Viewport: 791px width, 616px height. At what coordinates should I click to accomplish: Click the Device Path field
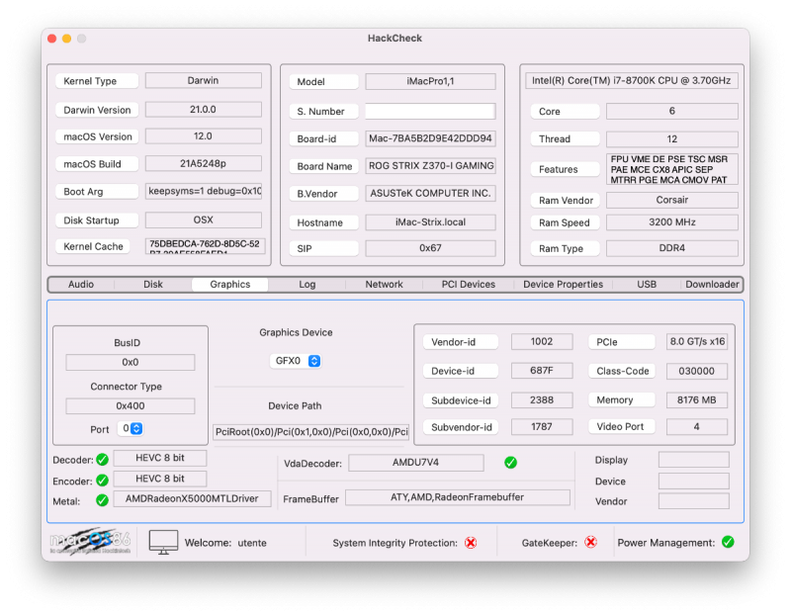310,432
